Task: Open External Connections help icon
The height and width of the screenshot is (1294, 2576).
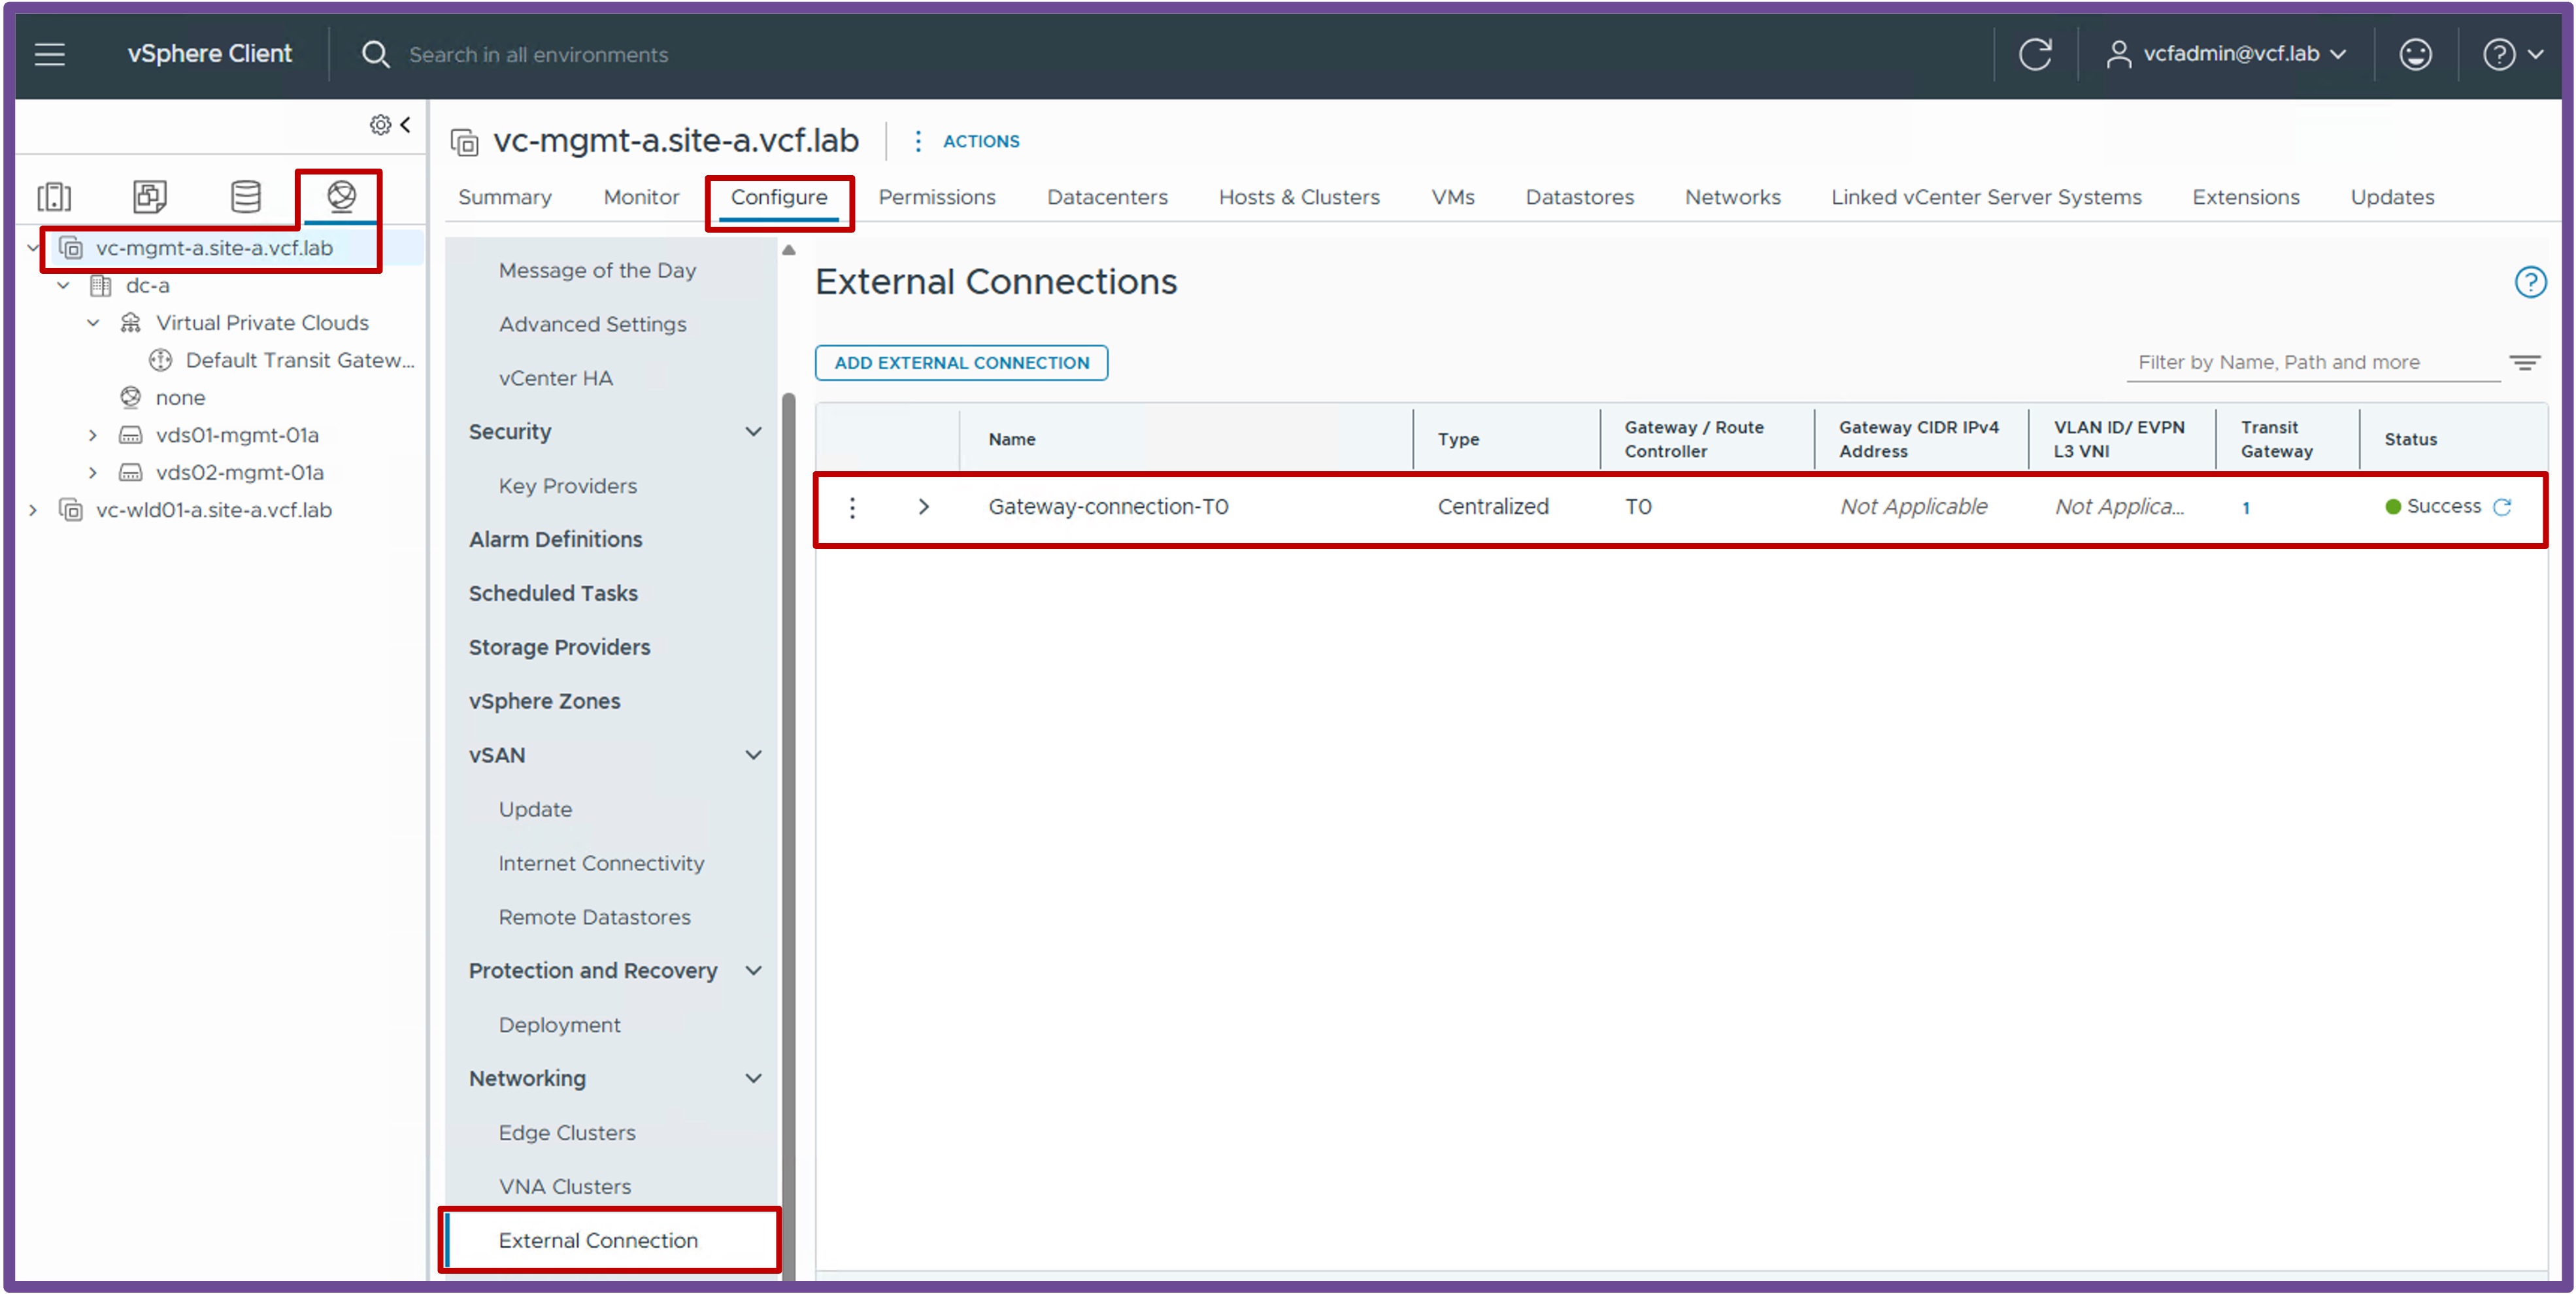Action: point(2530,283)
